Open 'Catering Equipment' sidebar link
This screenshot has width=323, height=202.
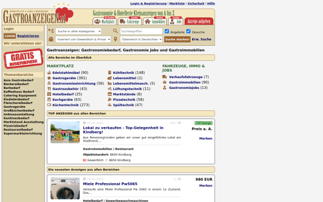click(20, 95)
